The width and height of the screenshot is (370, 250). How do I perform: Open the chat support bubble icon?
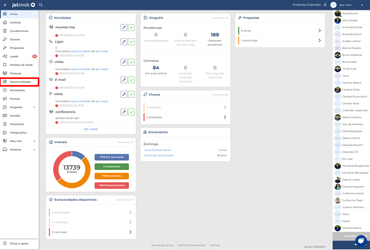click(x=361, y=241)
